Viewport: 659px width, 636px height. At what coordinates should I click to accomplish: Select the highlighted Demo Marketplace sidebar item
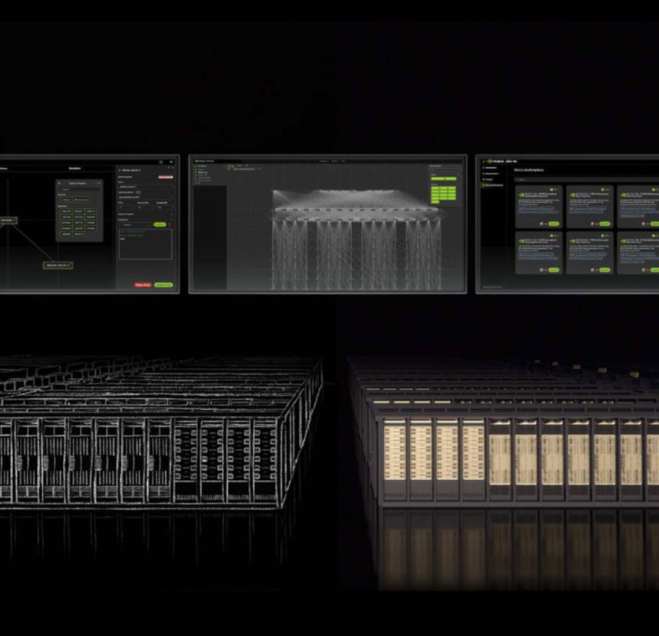click(494, 185)
